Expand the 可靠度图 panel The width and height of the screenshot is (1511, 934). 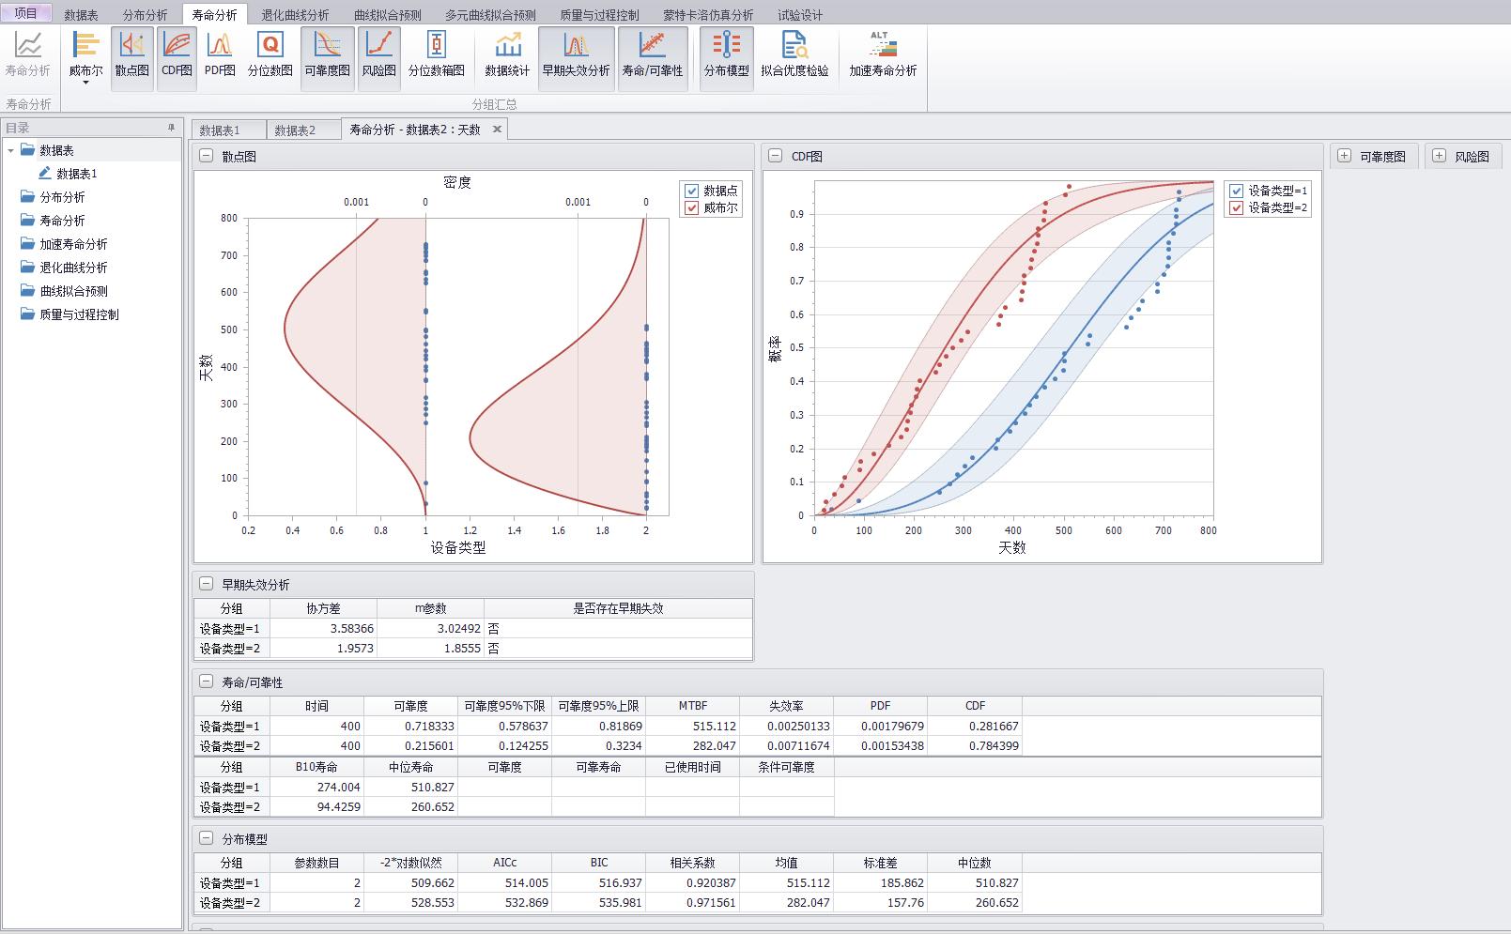tap(1344, 157)
